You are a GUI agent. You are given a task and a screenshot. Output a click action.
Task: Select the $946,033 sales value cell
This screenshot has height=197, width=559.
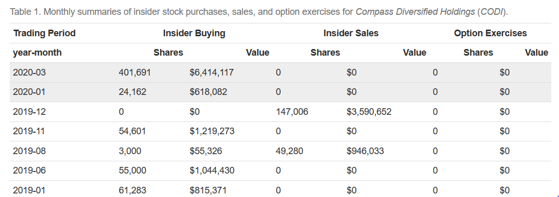coord(365,151)
